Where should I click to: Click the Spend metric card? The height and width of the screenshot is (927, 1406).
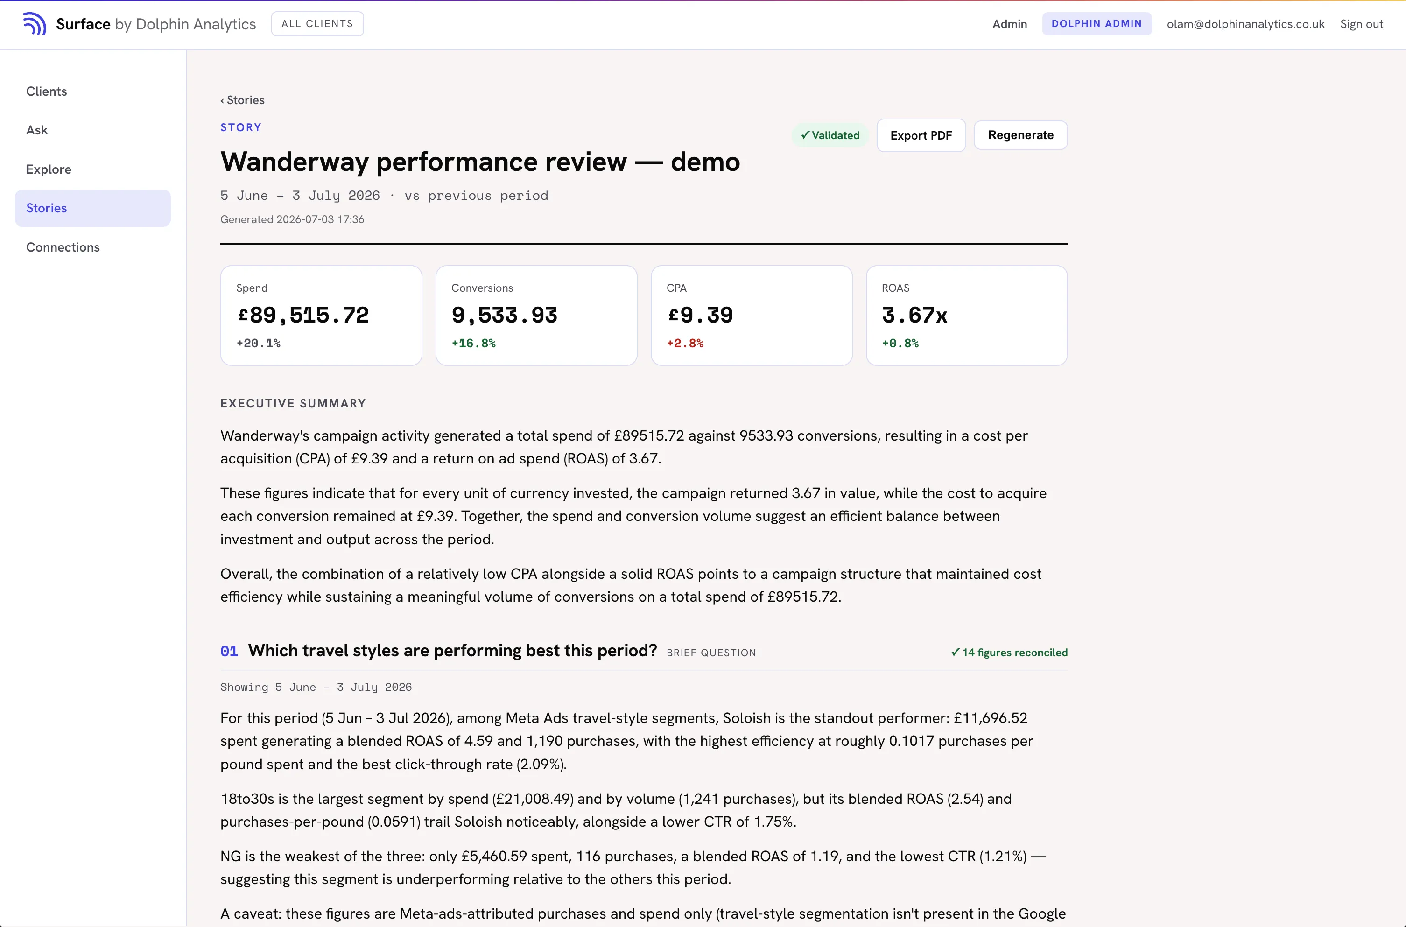click(321, 315)
